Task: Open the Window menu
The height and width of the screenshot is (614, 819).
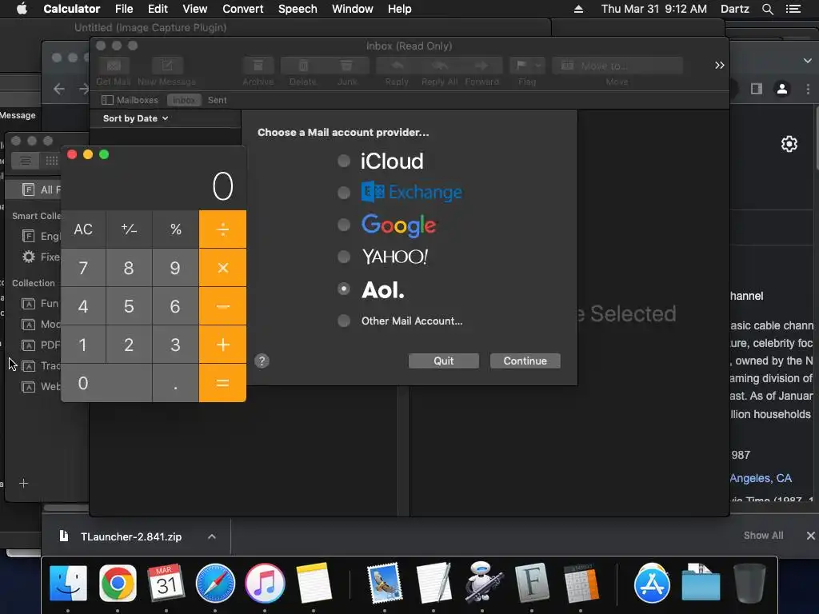Action: pyautogui.click(x=353, y=9)
